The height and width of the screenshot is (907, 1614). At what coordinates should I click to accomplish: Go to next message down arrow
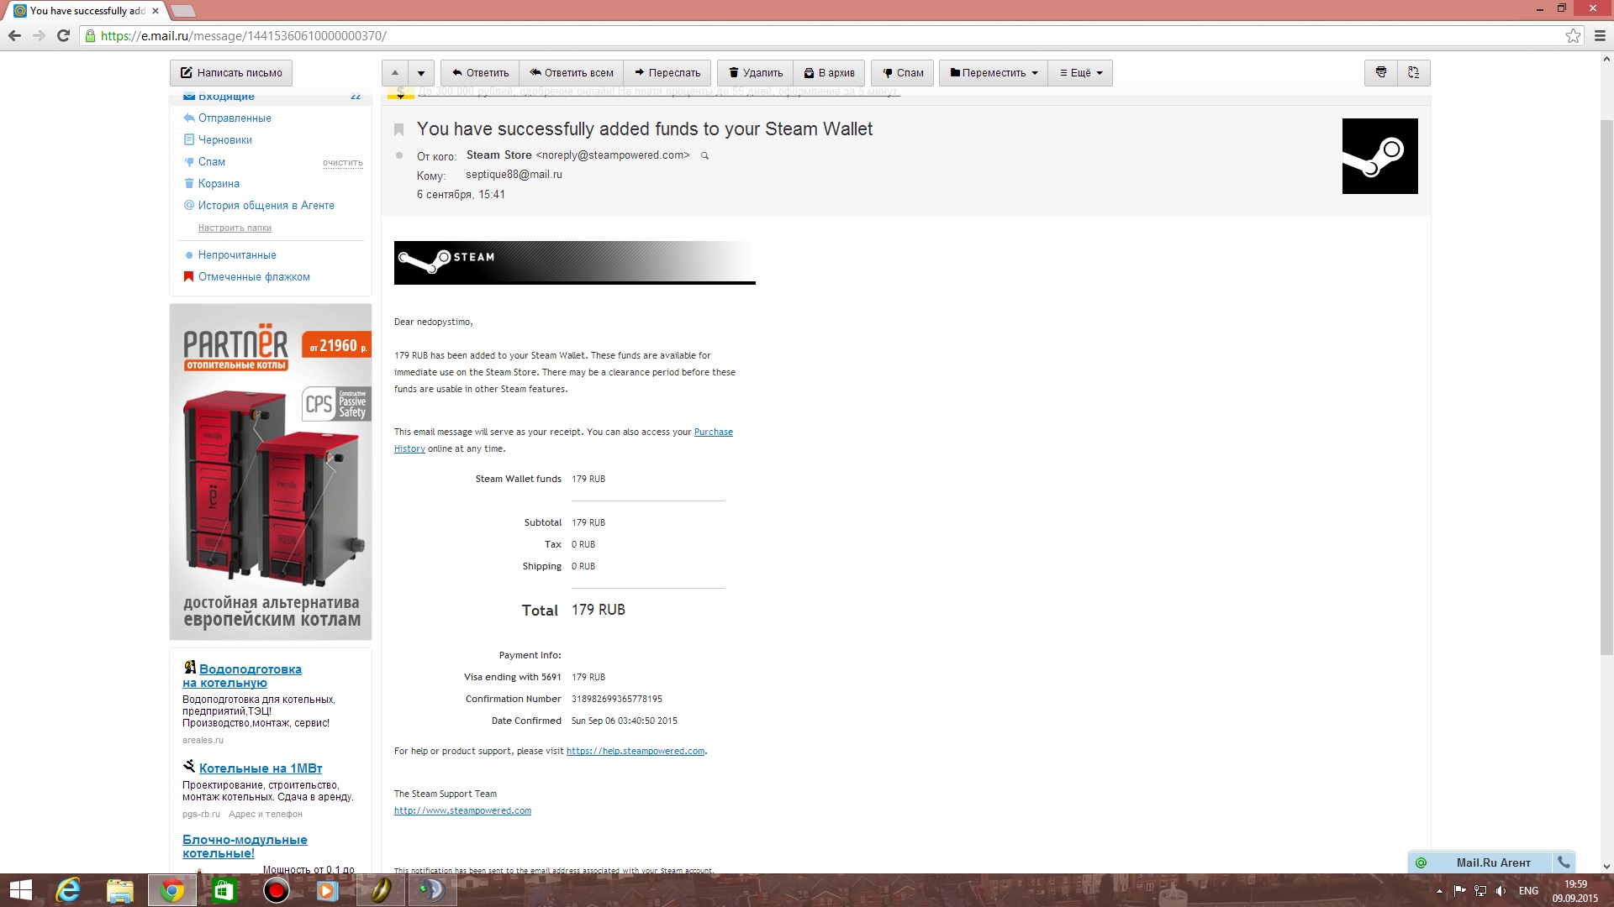[421, 73]
